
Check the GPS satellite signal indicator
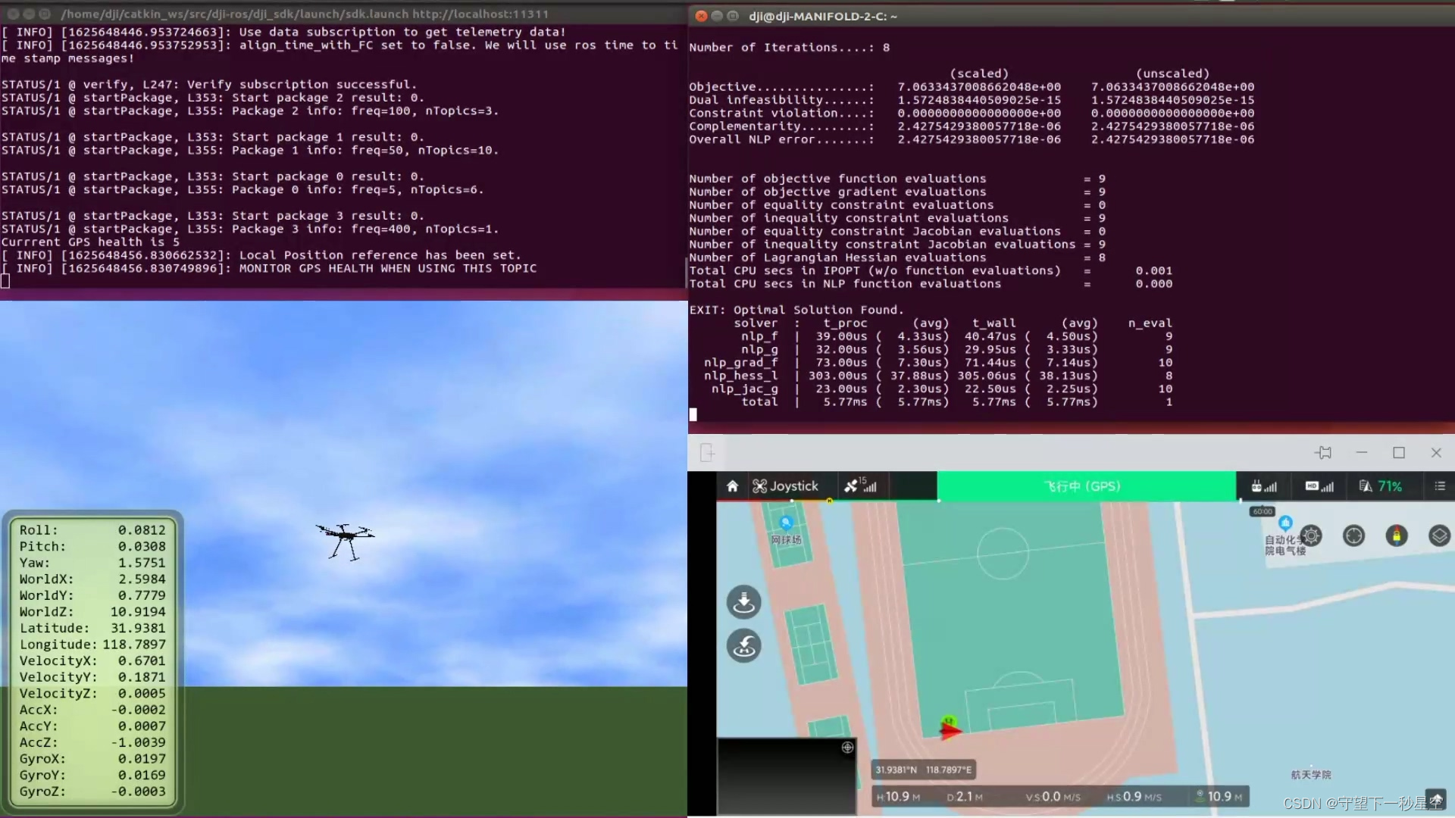(x=861, y=486)
